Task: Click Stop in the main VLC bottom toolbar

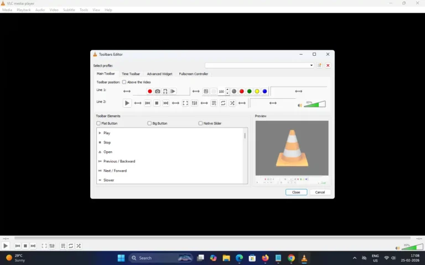Action: (25, 246)
